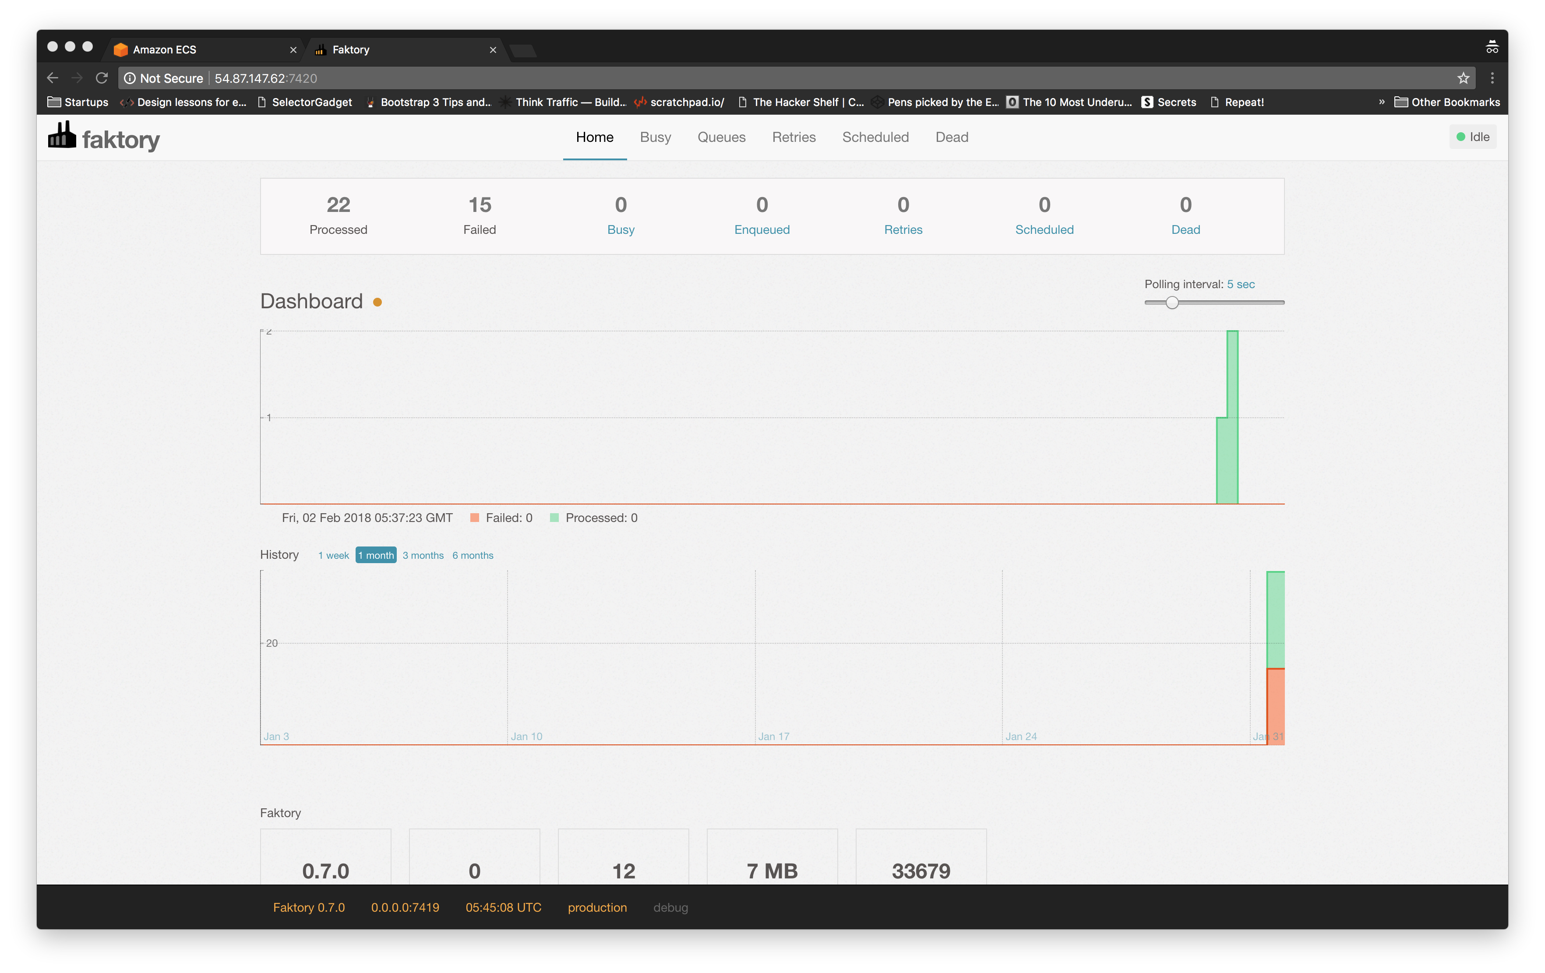The height and width of the screenshot is (973, 1545).
Task: Click the orange Dashboard status dot
Action: pyautogui.click(x=377, y=303)
